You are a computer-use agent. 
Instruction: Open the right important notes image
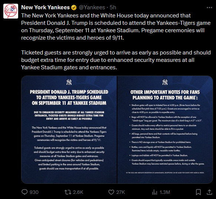[x=165, y=130]
